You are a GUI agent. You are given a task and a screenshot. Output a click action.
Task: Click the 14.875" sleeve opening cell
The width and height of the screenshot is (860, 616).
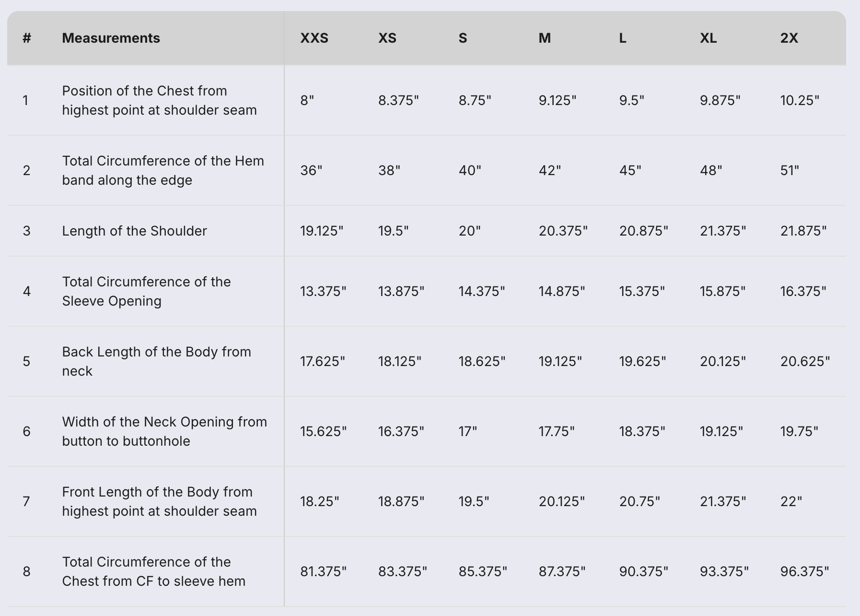(561, 291)
